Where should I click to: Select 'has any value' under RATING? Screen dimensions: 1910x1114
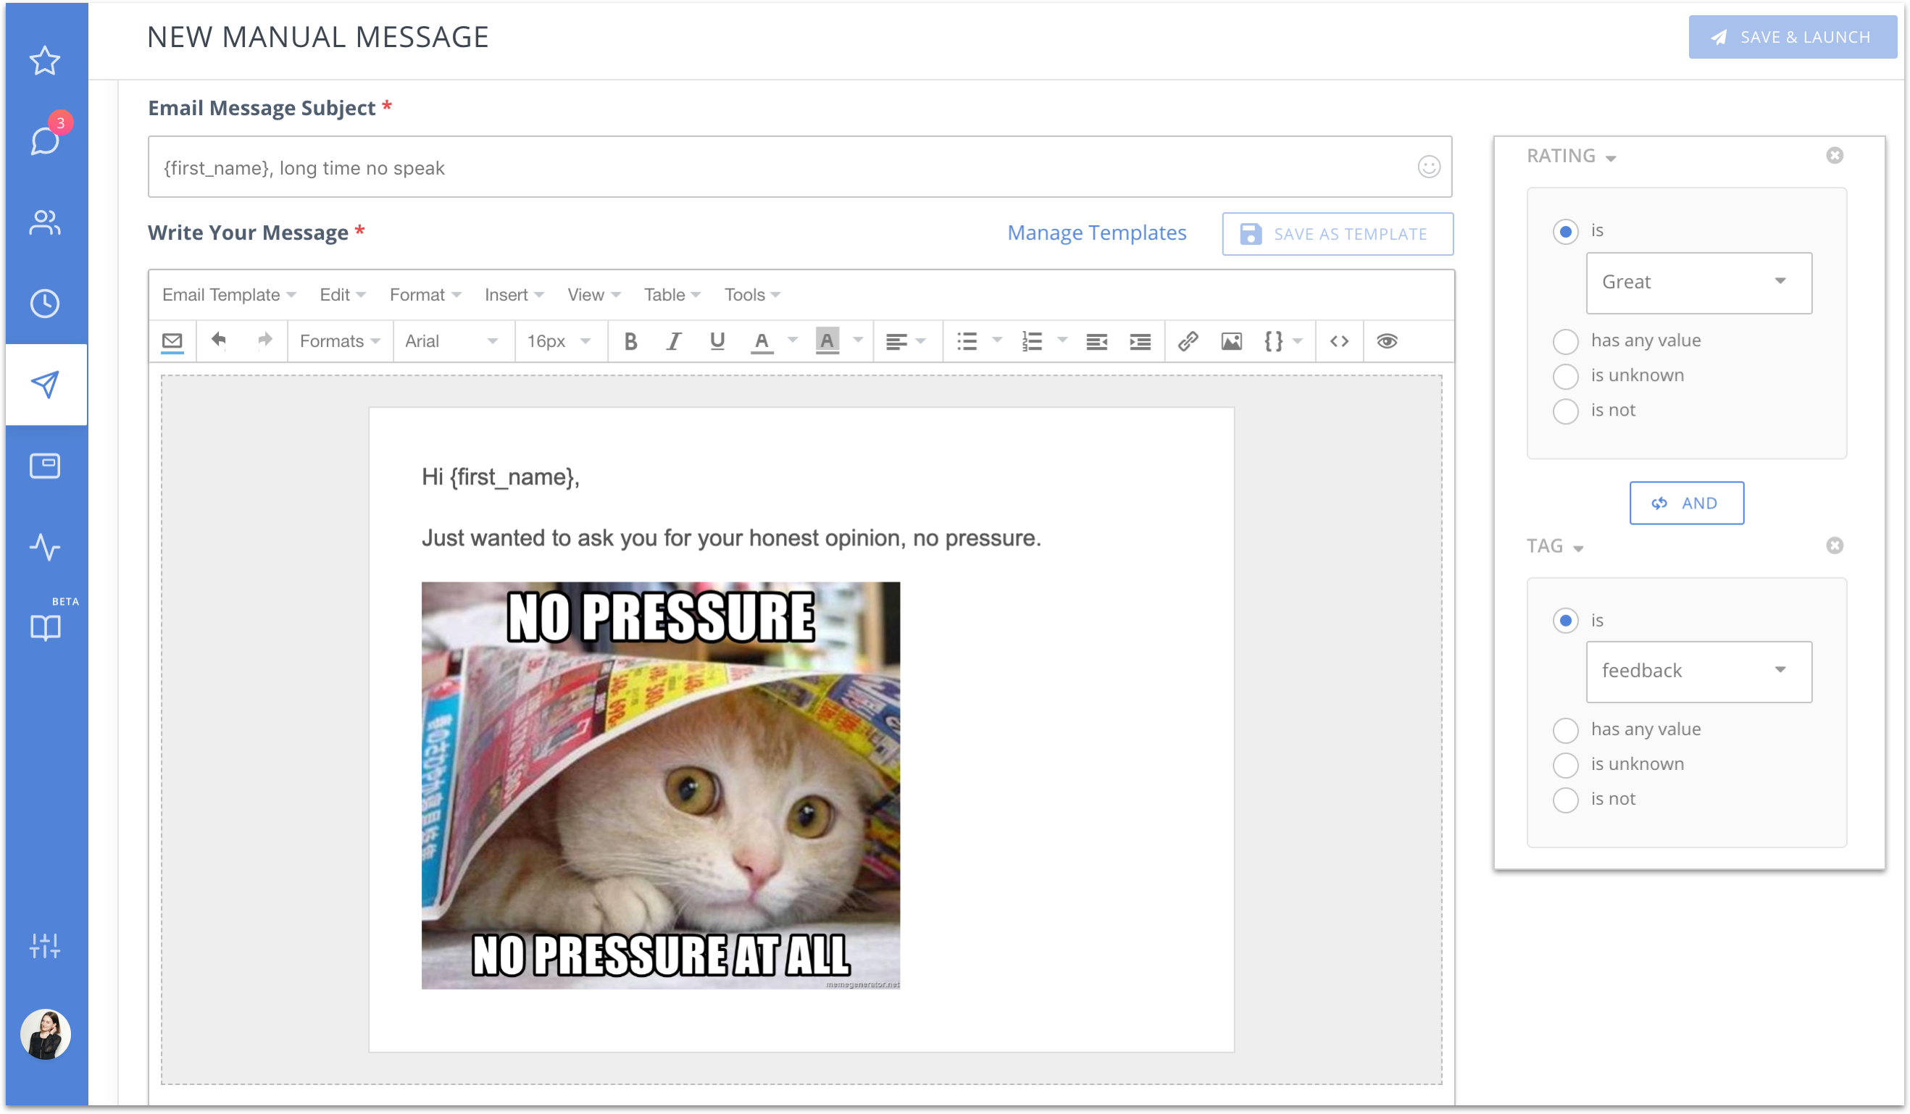pyautogui.click(x=1565, y=341)
